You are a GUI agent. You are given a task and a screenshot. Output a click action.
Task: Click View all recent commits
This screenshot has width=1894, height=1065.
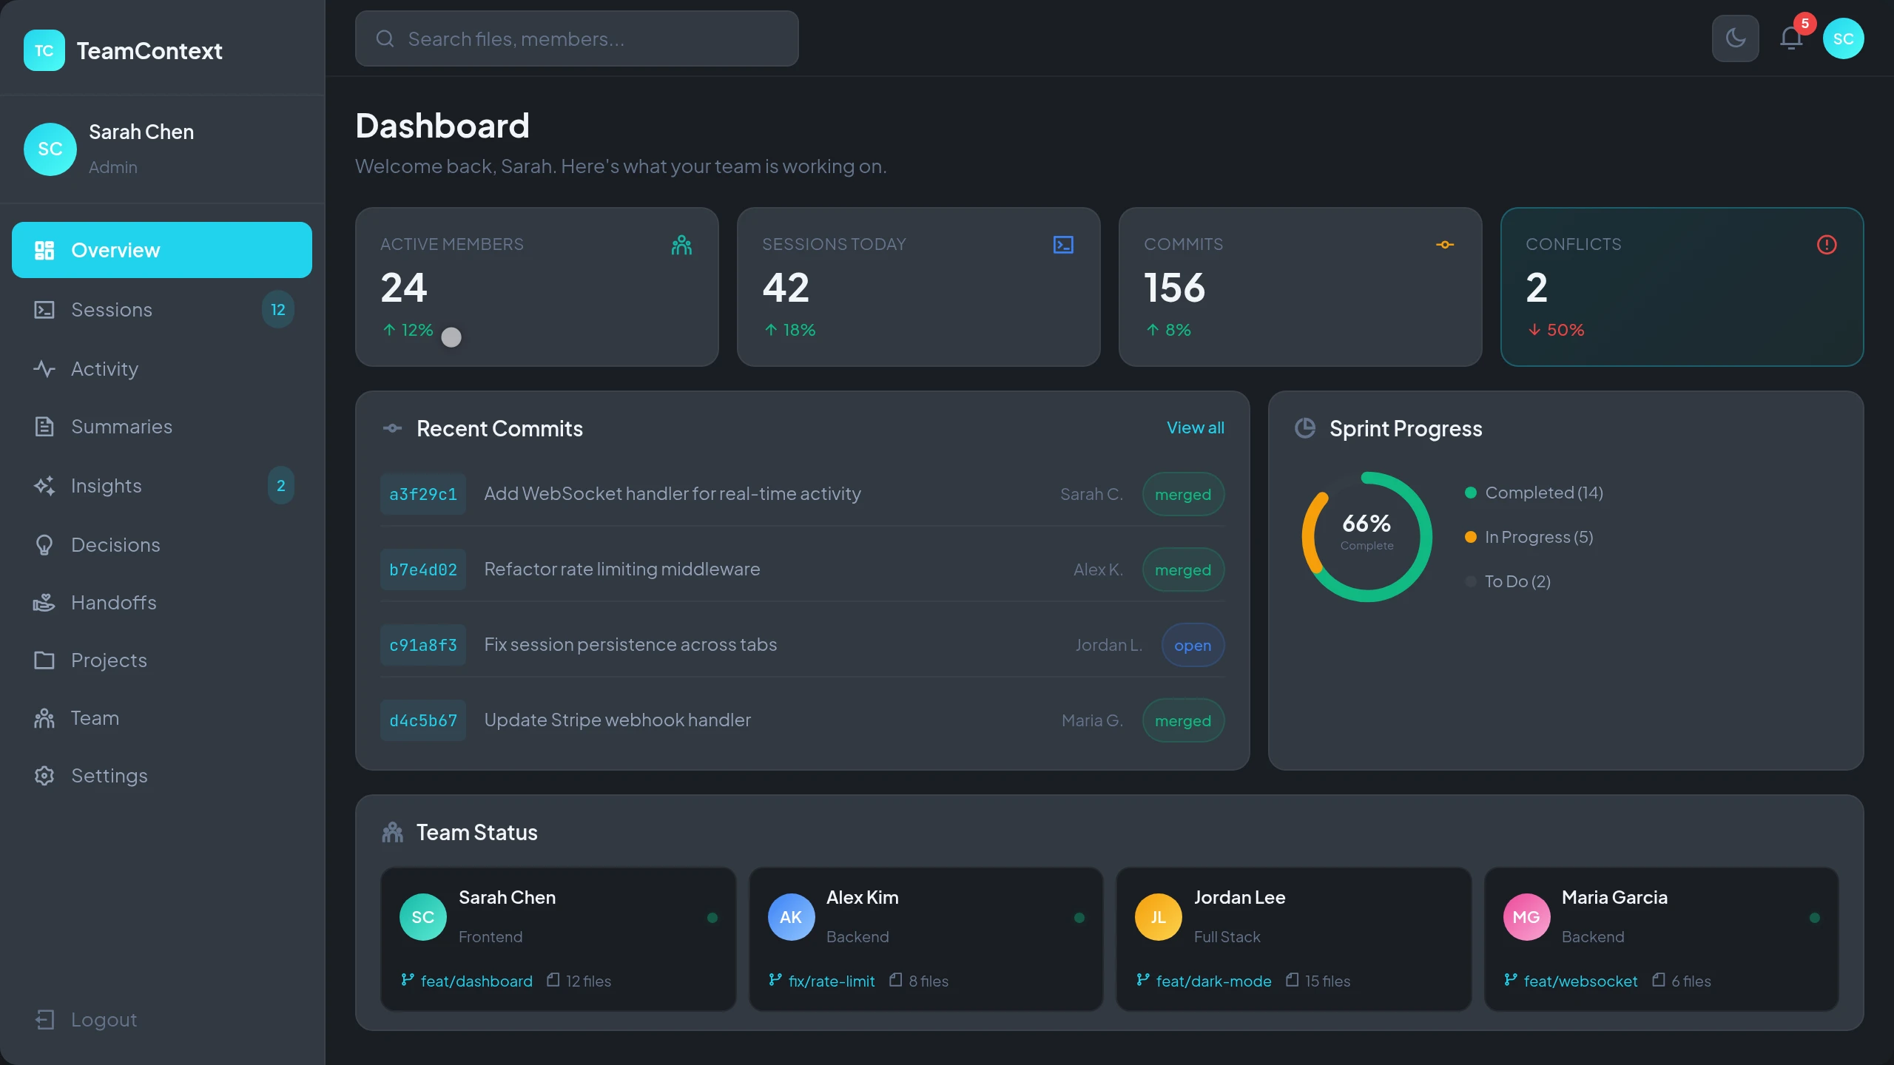(x=1195, y=427)
